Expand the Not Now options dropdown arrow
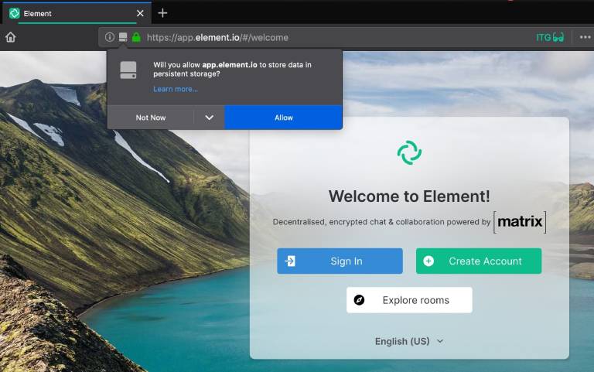The image size is (594, 372). (209, 118)
